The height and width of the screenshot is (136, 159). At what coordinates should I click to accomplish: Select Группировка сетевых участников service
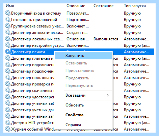tap(37, 26)
